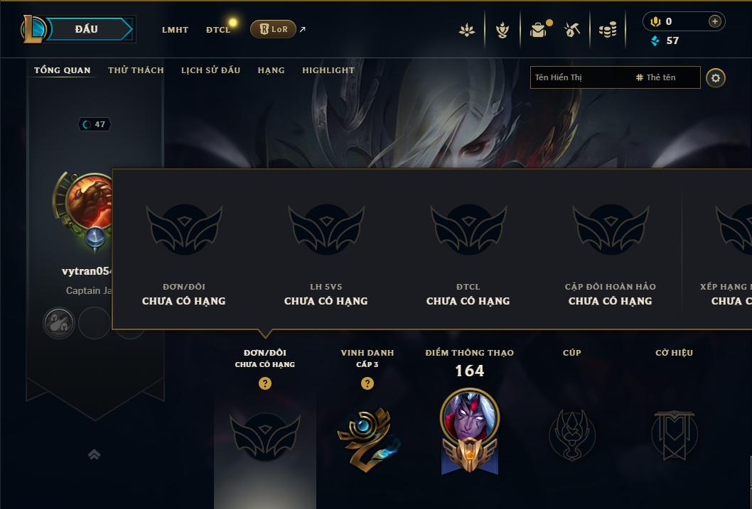Open the Store coins icon

608,31
